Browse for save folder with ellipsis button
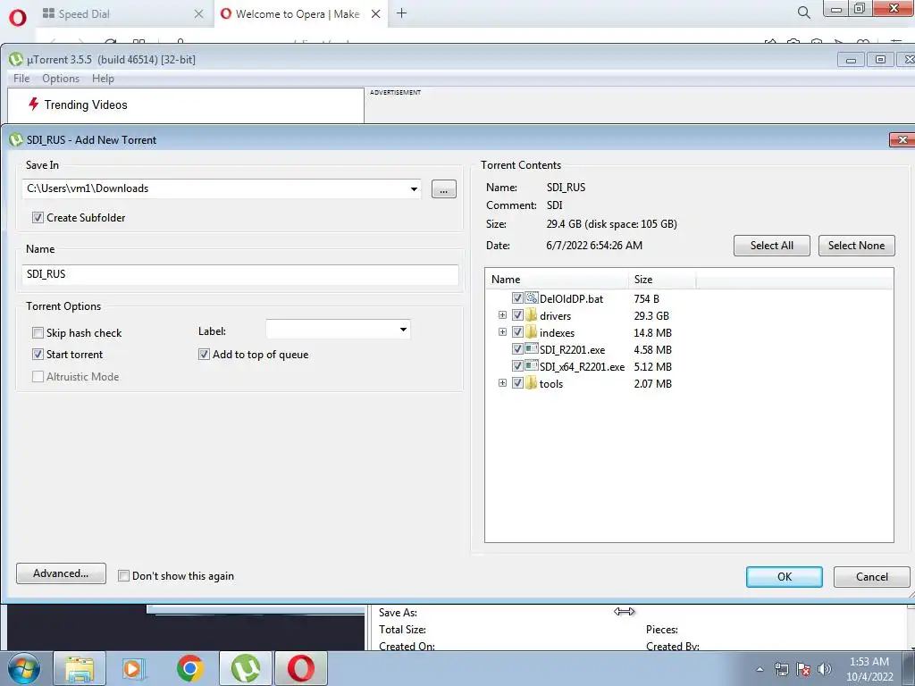915x686 pixels. coord(444,189)
